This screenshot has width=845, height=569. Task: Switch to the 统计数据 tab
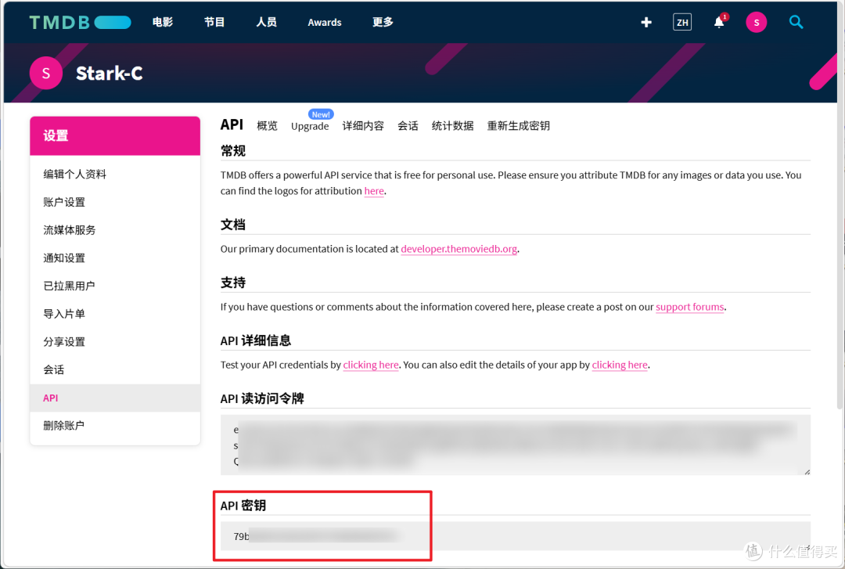tap(453, 126)
